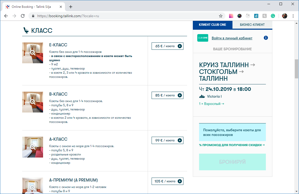View site security lock information
This screenshot has width=299, height=194.
coord(33,16)
